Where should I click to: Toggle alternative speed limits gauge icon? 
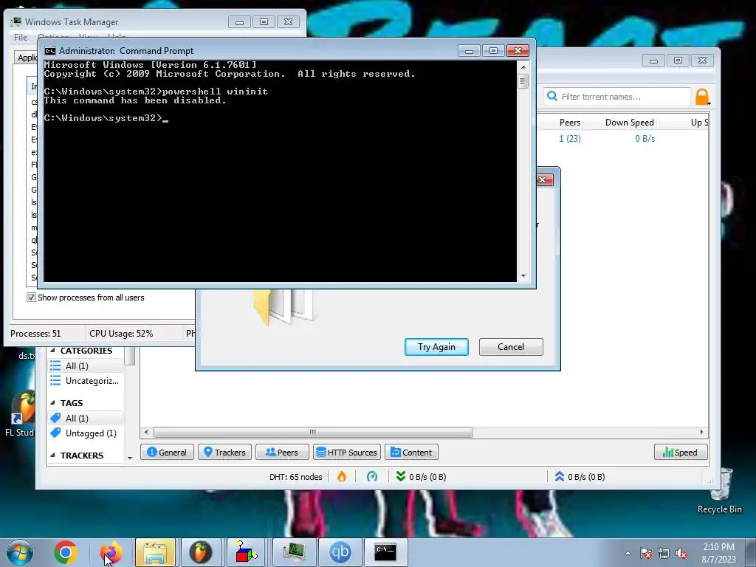pyautogui.click(x=372, y=477)
